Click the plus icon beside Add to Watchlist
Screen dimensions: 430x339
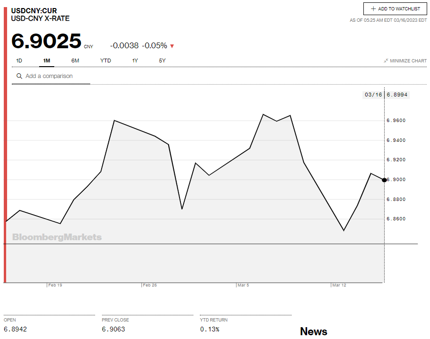(x=373, y=9)
